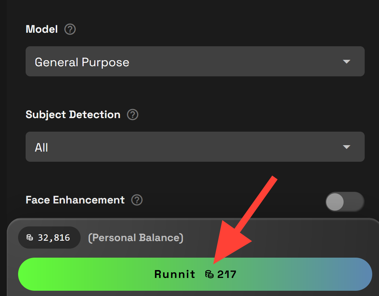Click the arrow on Subject Detection dropdown
This screenshot has width=379, height=296.
(347, 147)
